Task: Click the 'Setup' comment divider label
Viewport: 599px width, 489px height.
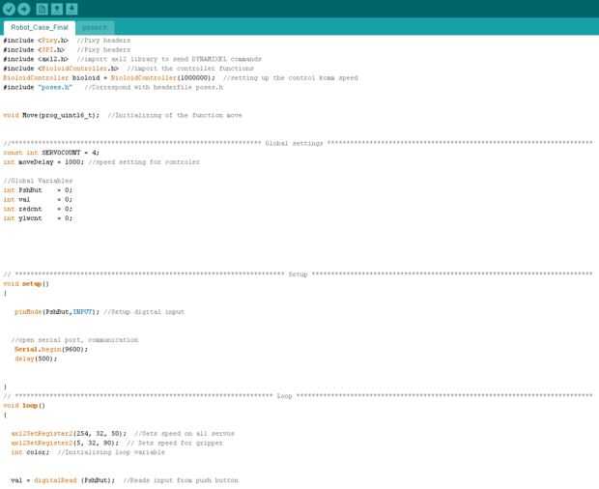Action: coord(298,274)
